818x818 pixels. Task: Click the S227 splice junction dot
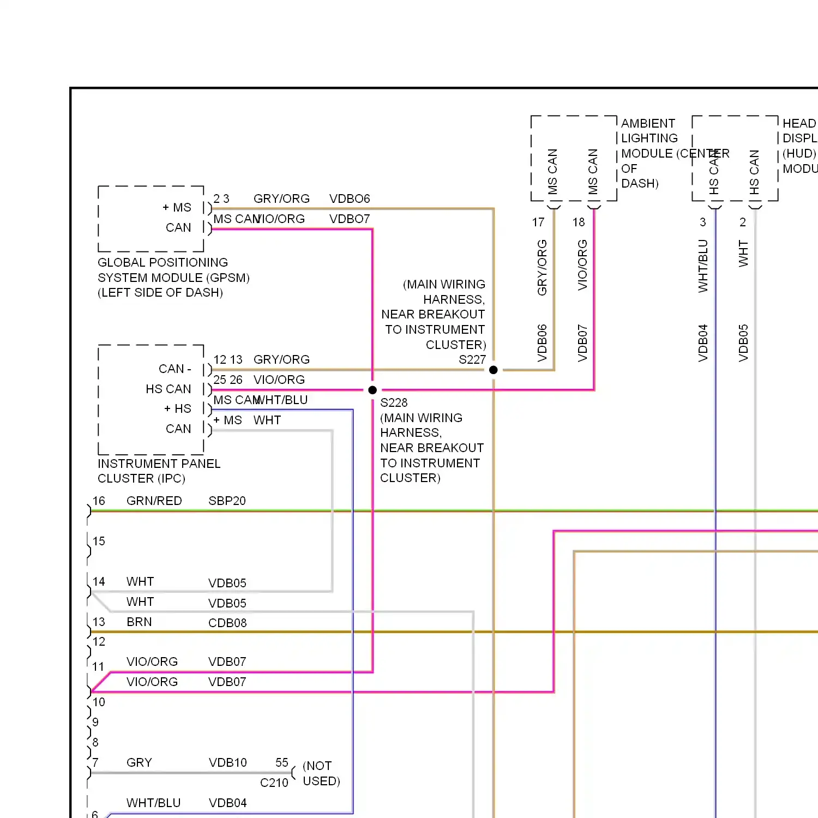click(494, 370)
